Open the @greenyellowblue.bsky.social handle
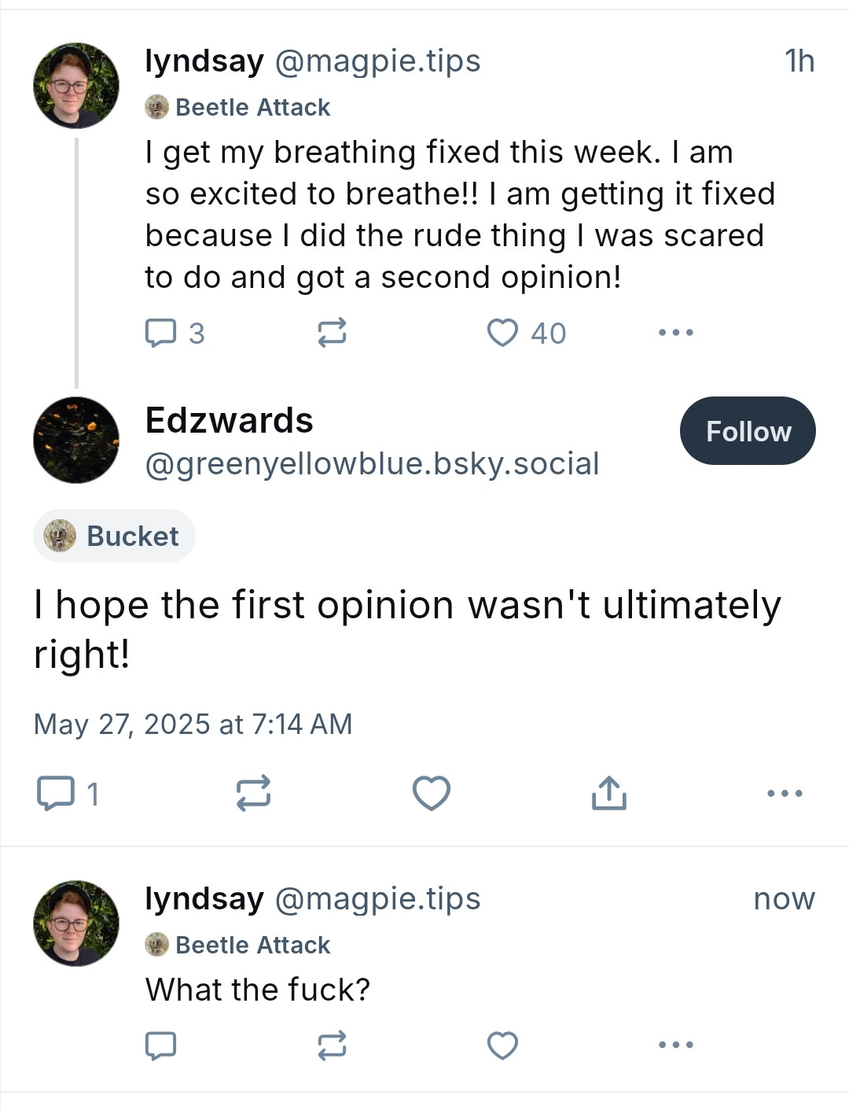Image resolution: width=849 pixels, height=1110 pixels. click(373, 463)
